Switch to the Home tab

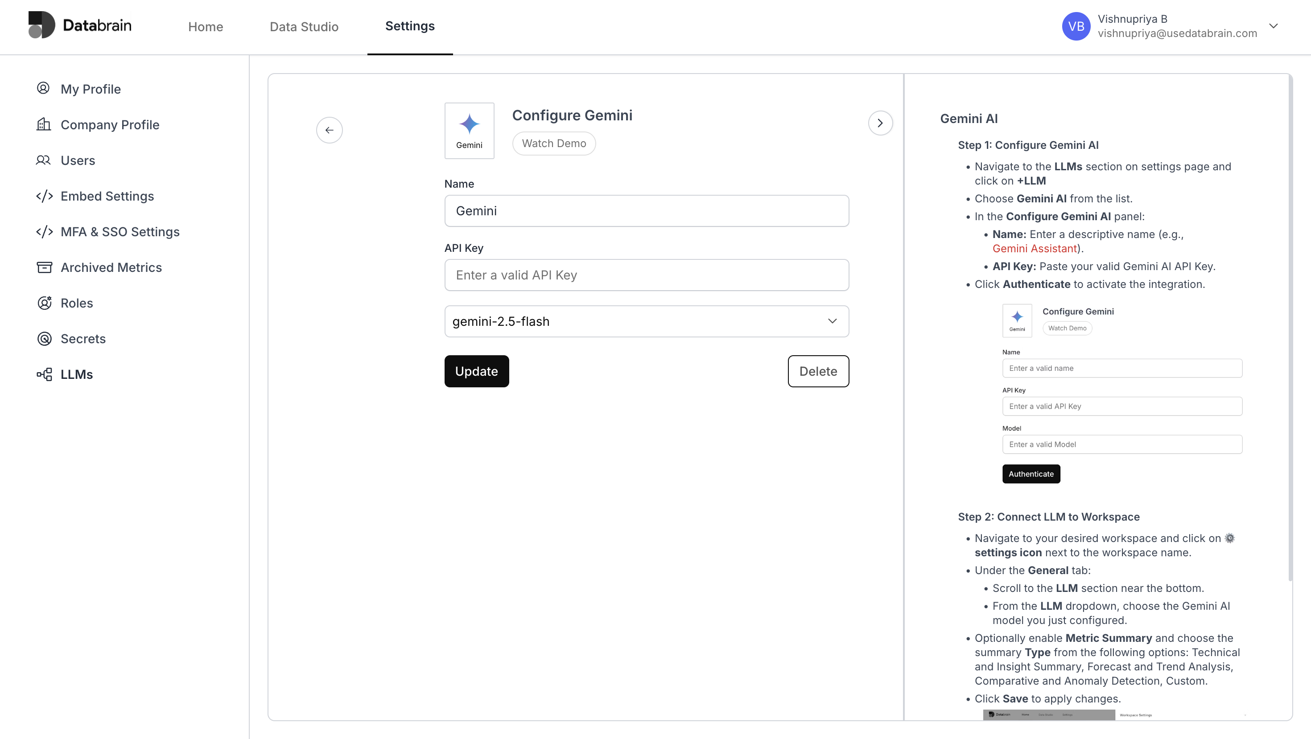[x=205, y=26]
